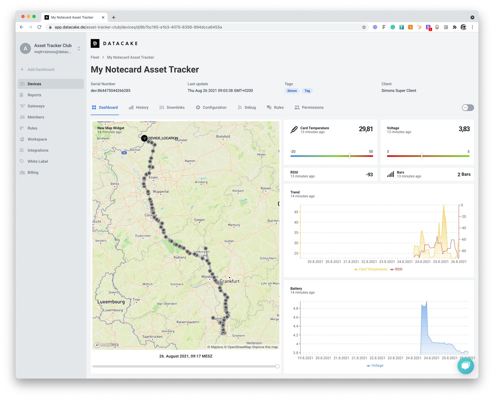Click the Card Temperature gauge bar
Viewport: 494px width, 399px height.
click(332, 156)
